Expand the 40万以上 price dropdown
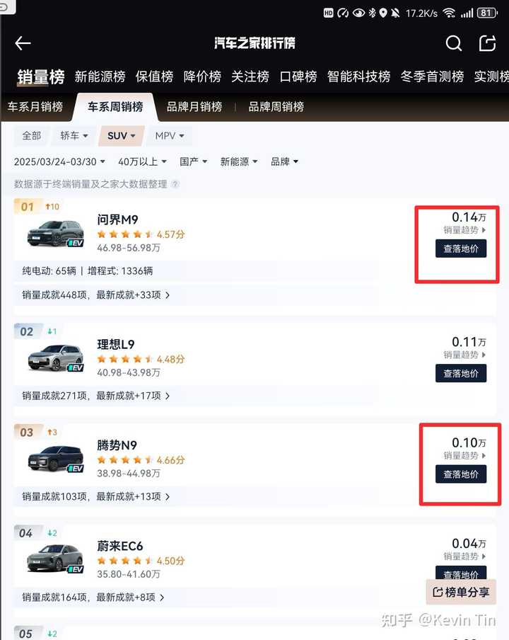This screenshot has height=640, width=509. (x=142, y=161)
